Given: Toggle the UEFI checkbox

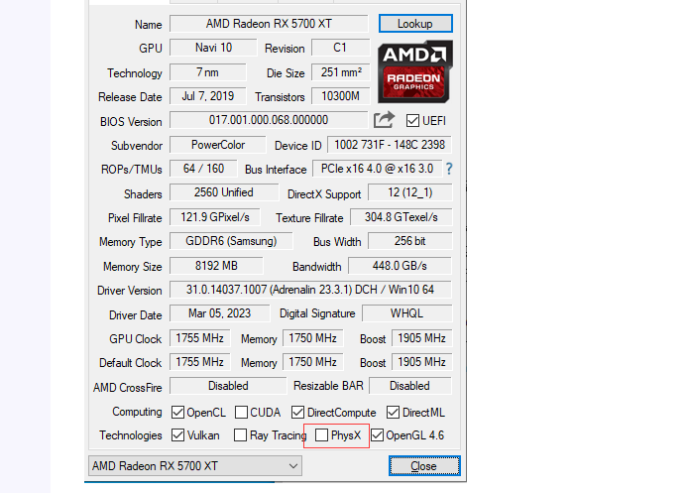Looking at the screenshot, I should (412, 121).
